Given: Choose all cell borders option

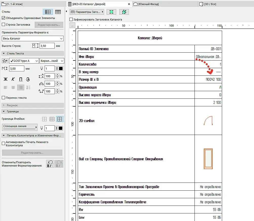Looking at the screenshot, I should click(x=60, y=119).
